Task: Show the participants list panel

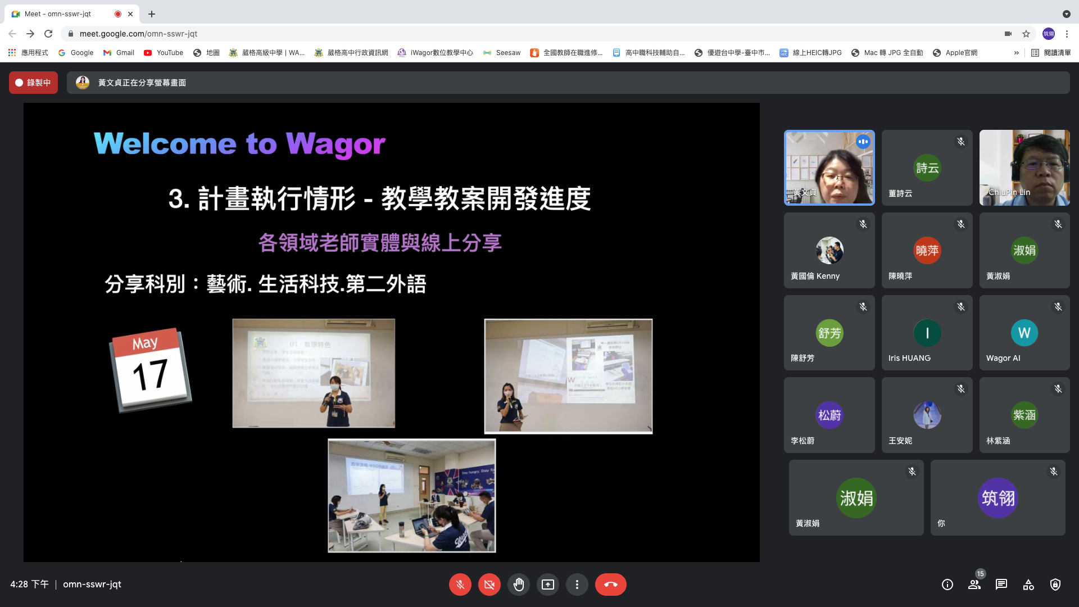Action: click(x=974, y=585)
